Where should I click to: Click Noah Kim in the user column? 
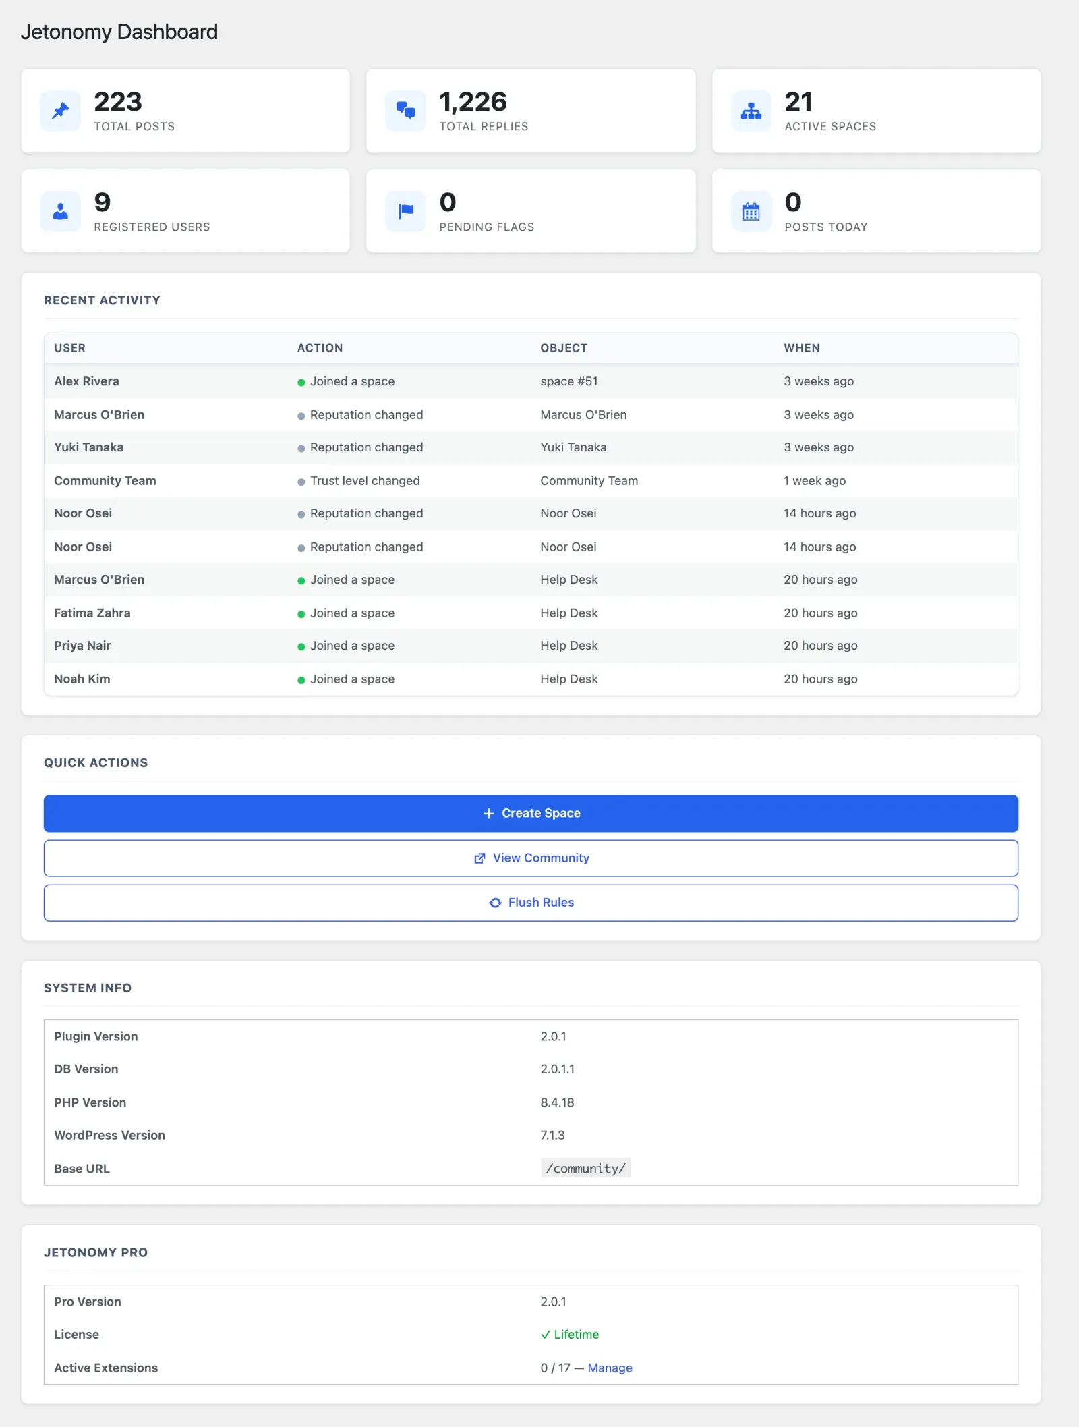(x=82, y=679)
